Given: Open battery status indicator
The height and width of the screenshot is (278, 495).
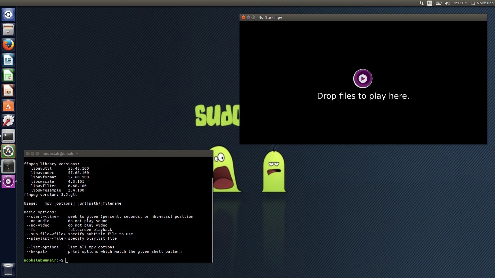Looking at the screenshot, I should pos(439,3).
